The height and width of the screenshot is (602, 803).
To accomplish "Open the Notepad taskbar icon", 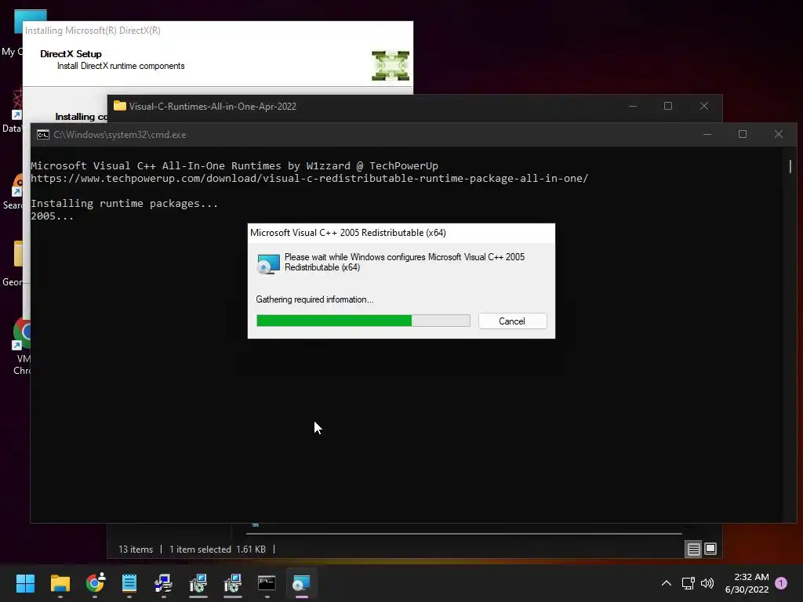I will click(x=129, y=583).
